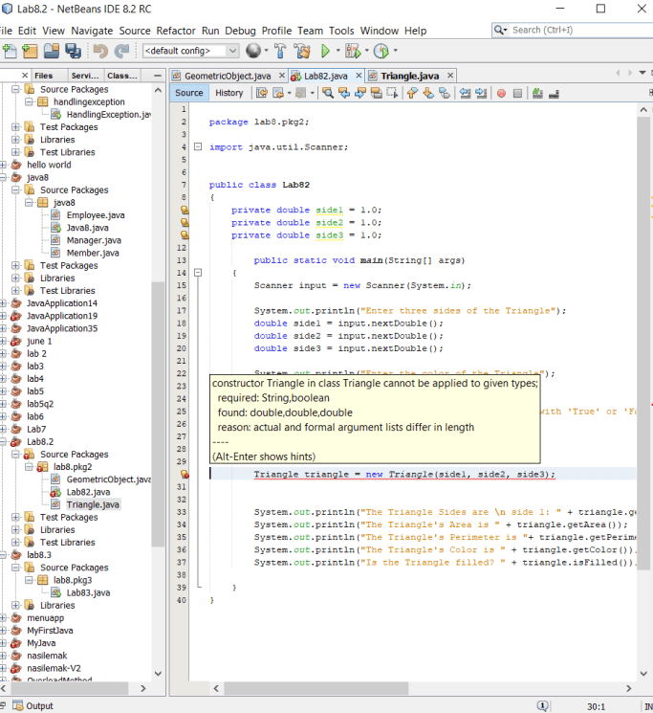Expand the Lab7 project node
The width and height of the screenshot is (653, 713).
pyautogui.click(x=5, y=430)
